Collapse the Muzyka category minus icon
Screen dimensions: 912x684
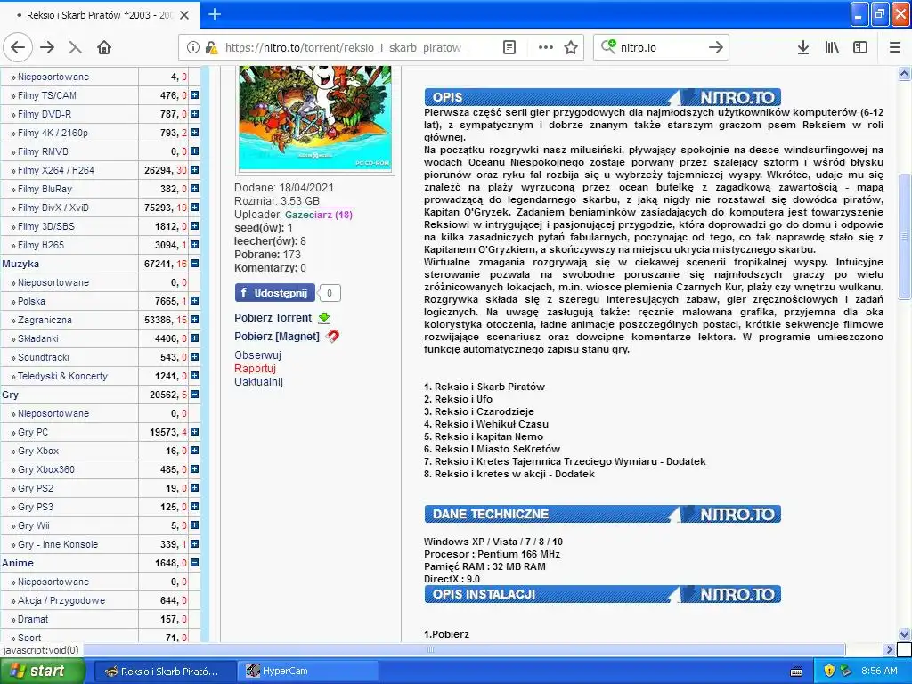click(194, 264)
